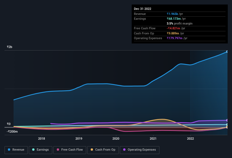Image resolution: width=232 pixels, height=158 pixels.
Task: Toggle the Earnings legend button
Action: click(x=40, y=150)
